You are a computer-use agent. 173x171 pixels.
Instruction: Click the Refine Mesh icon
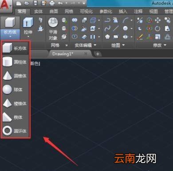64,36
